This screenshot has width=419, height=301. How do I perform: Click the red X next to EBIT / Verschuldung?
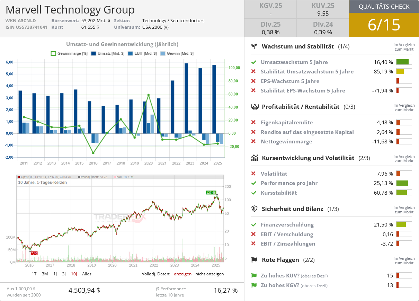tap(254, 234)
